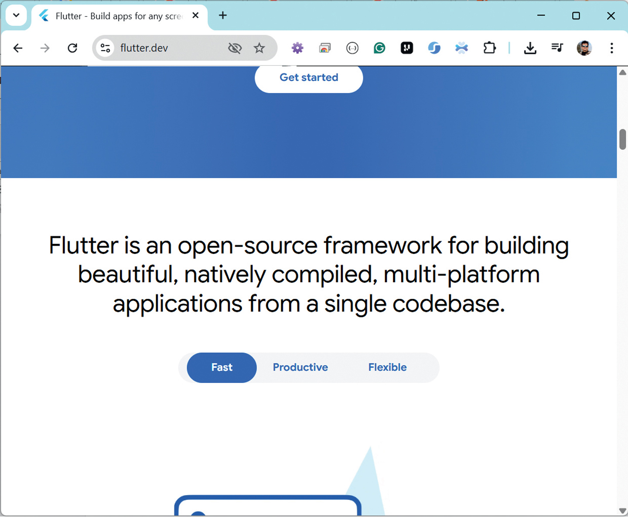This screenshot has height=518, width=628.
Task: Open a new browser tab
Action: pyautogui.click(x=223, y=16)
